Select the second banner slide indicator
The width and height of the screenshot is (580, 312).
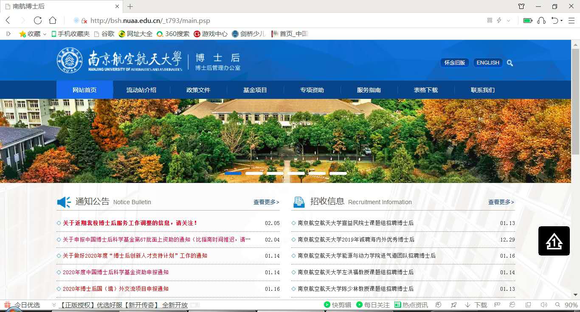tap(254, 173)
